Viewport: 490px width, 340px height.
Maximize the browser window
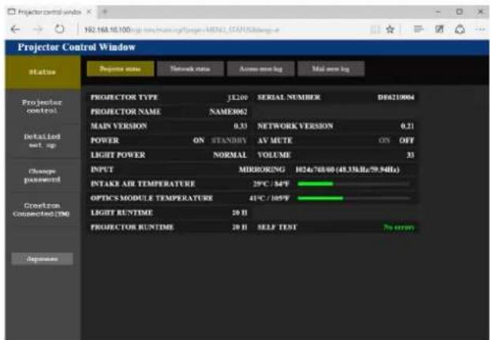[459, 12]
